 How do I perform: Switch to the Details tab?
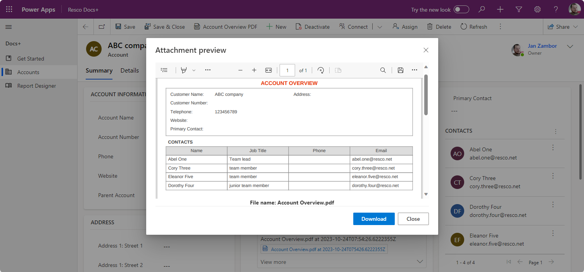[130, 71]
